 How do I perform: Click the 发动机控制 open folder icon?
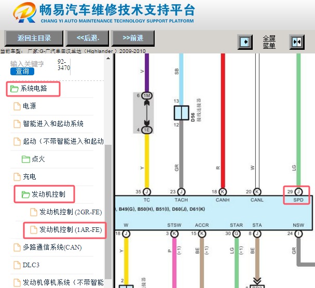pos(26,195)
